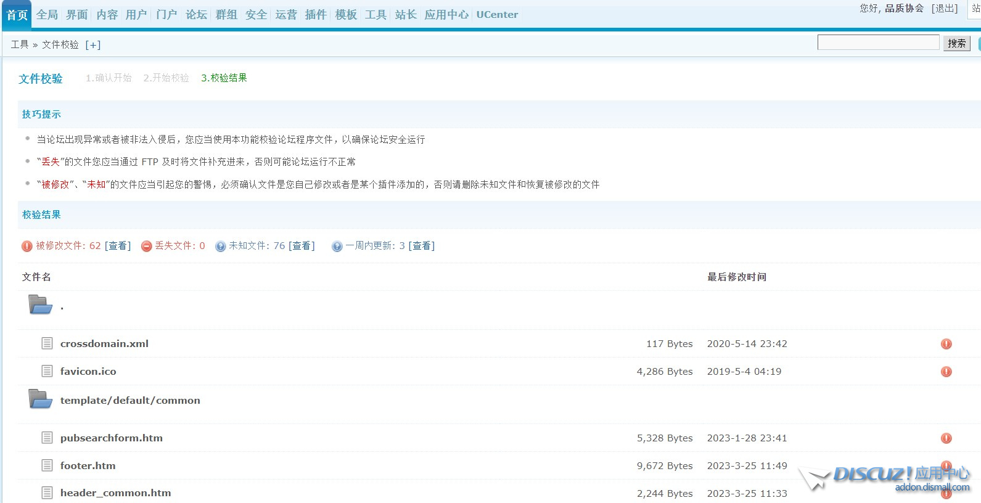
Task: Click the 技巧提示 section heading
Action: click(x=41, y=114)
